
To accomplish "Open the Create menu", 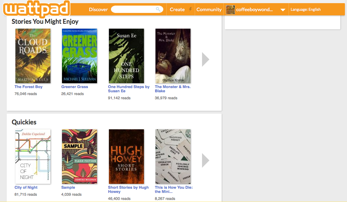I will click(x=177, y=9).
